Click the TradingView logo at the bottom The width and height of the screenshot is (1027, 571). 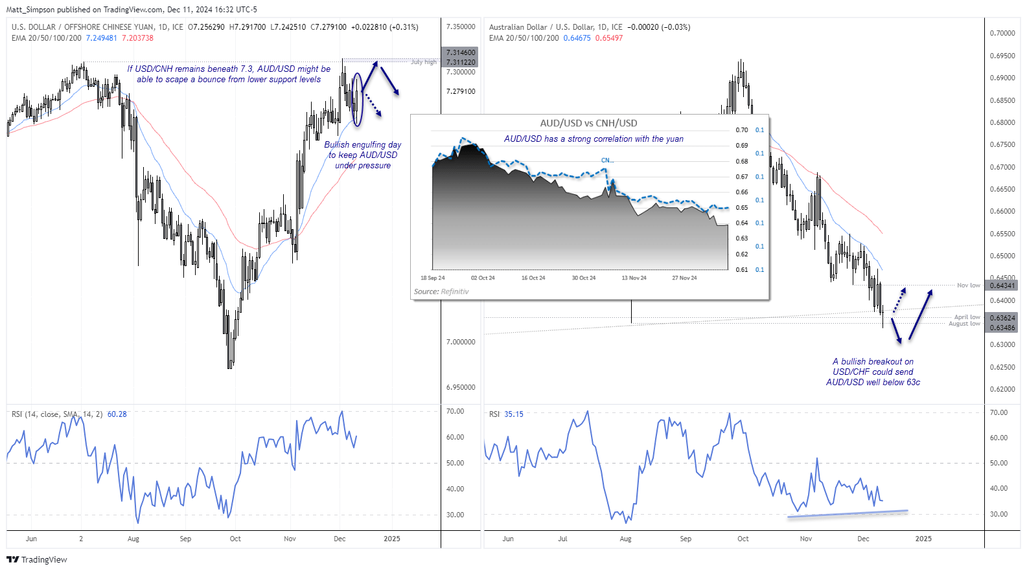37,559
